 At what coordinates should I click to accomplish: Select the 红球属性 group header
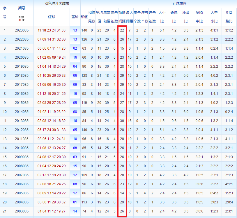click(x=179, y=4)
